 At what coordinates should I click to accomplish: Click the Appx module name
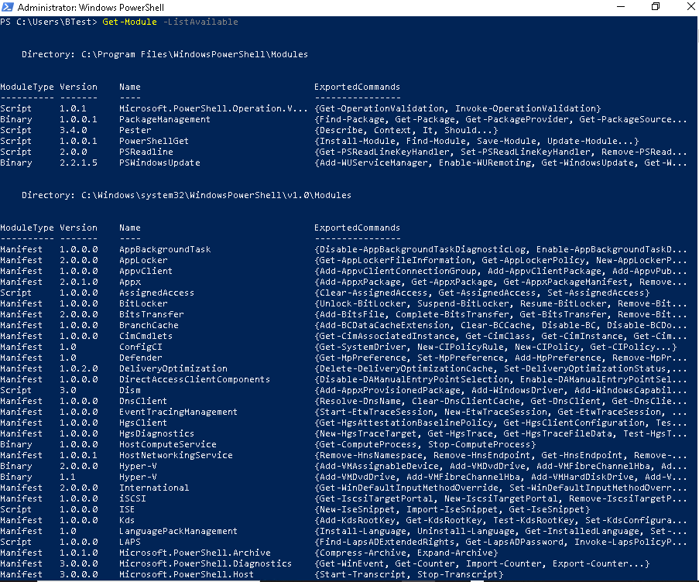click(130, 282)
